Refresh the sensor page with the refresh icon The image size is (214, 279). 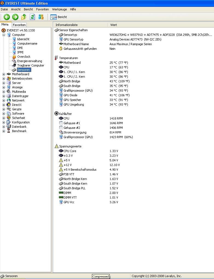(32, 17)
